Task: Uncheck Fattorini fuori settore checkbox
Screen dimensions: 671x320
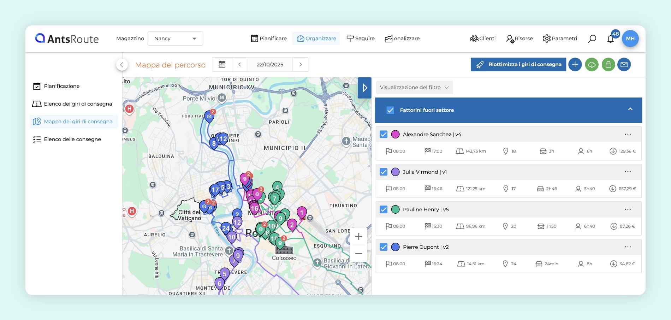Action: pyautogui.click(x=390, y=110)
